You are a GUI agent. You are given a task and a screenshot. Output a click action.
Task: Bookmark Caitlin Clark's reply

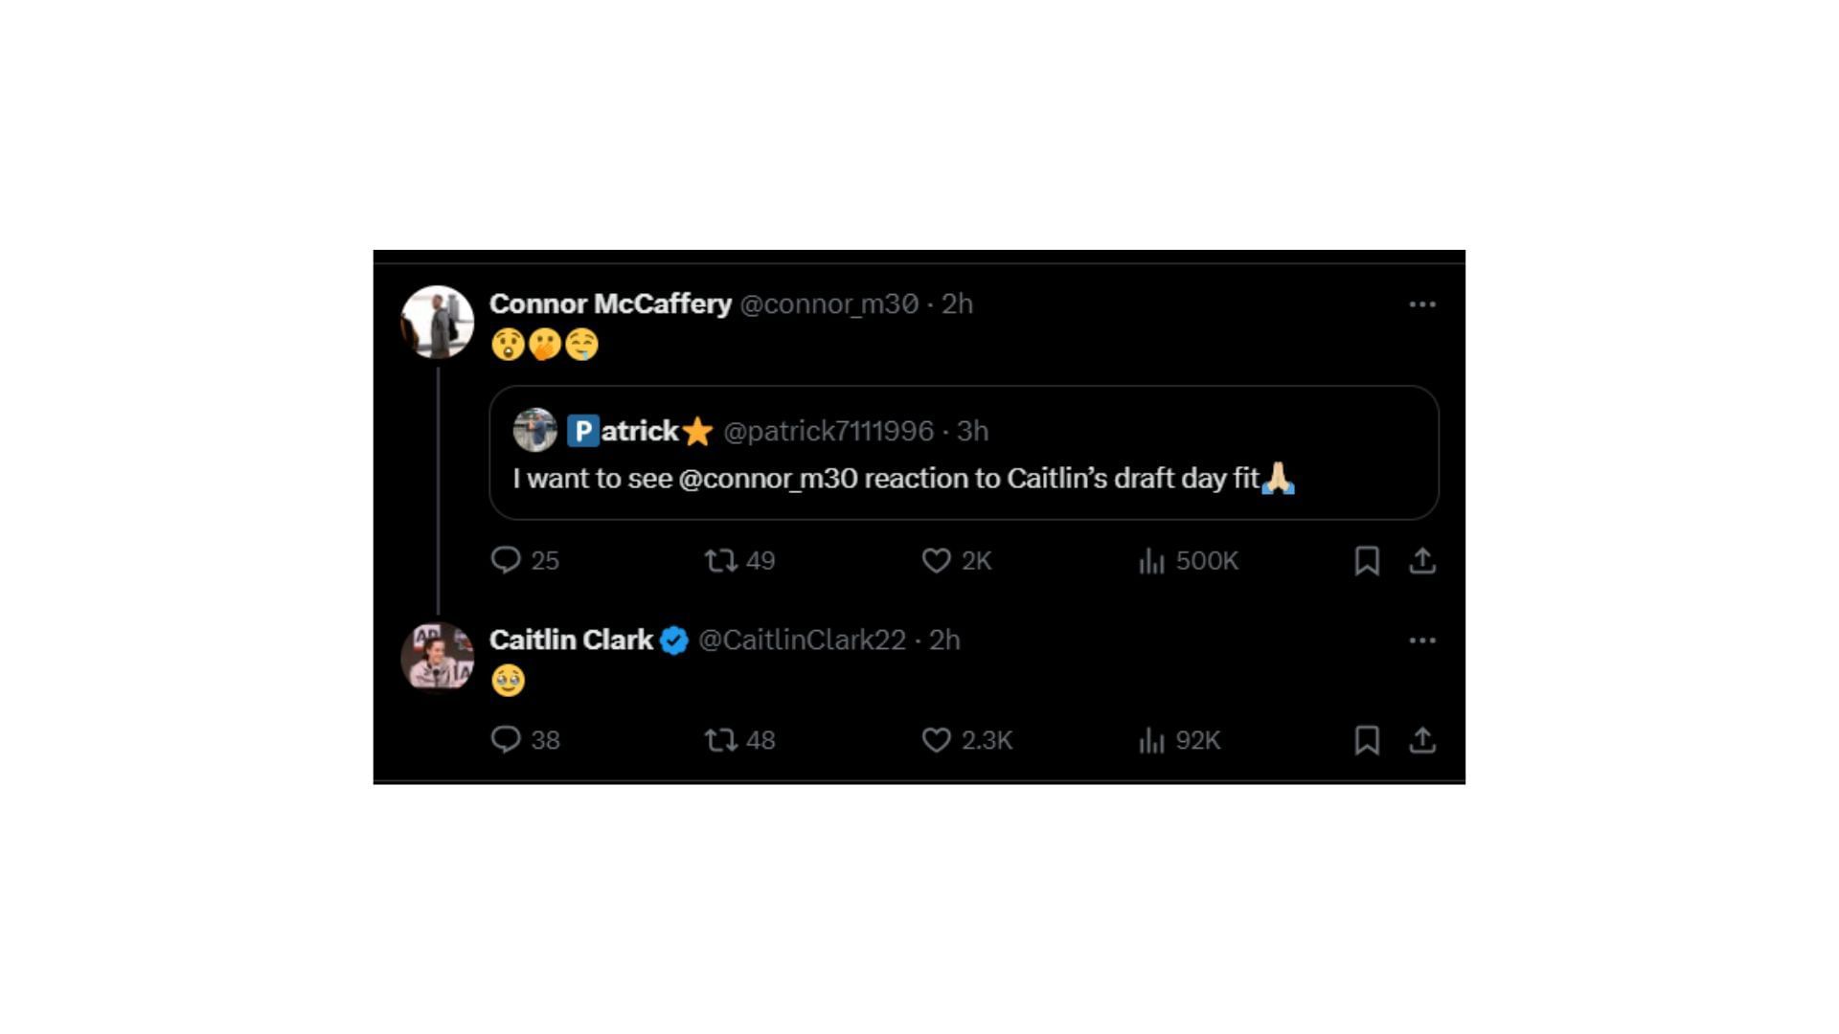click(x=1367, y=740)
